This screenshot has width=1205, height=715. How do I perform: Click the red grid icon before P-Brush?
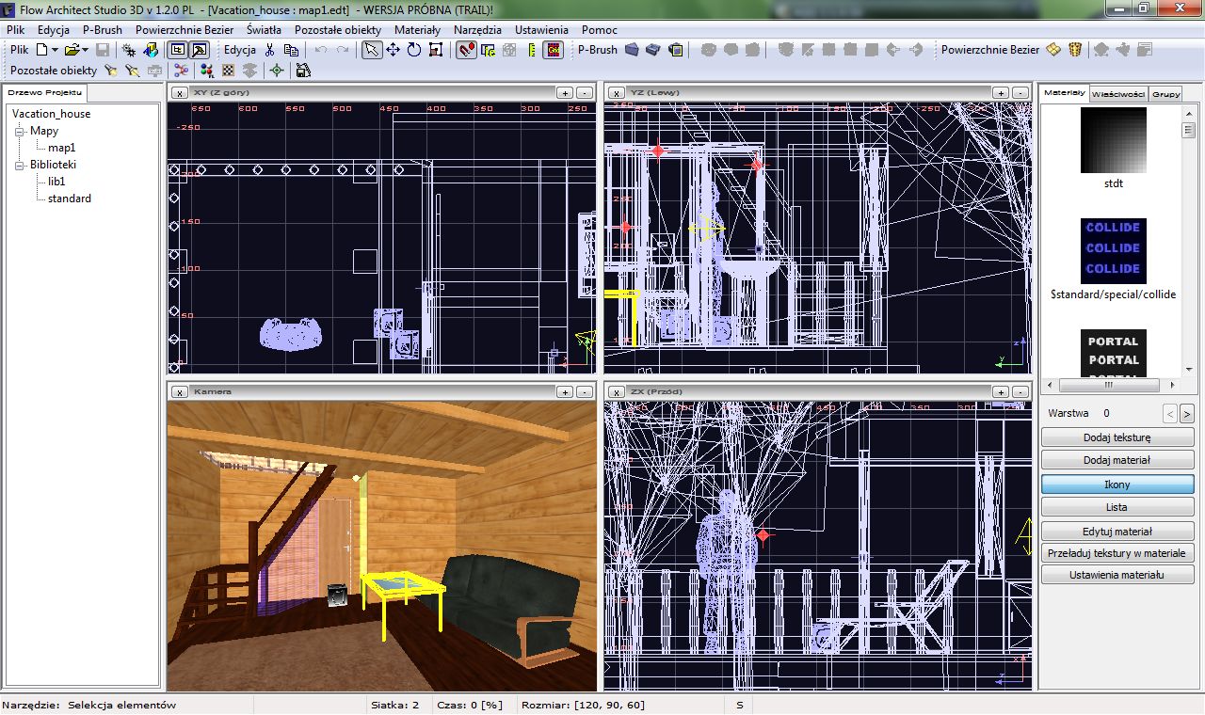click(554, 50)
